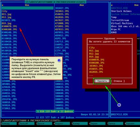Select file CHRIST.JPG
This screenshot has height=127, width=140.
point(62,48)
